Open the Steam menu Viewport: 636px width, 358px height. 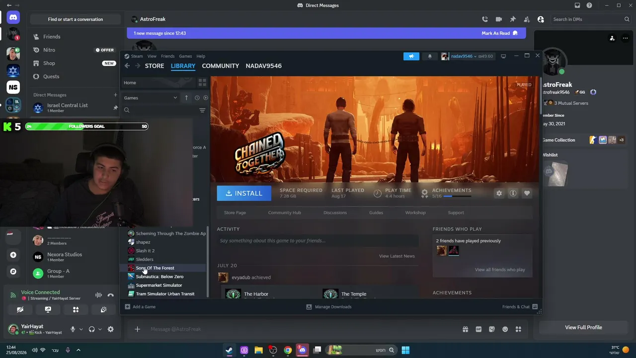(x=134, y=56)
